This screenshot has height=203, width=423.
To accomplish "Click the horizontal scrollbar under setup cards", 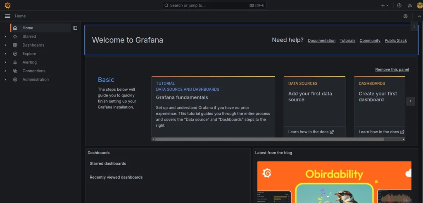I will pos(269,139).
